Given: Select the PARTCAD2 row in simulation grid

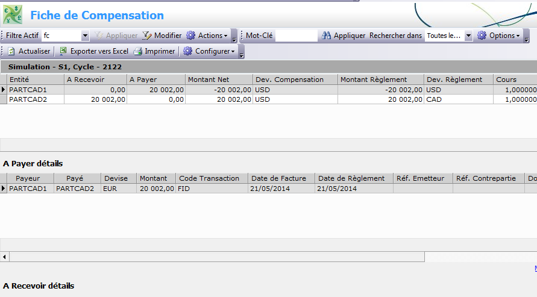Looking at the screenshot, I should pos(36,99).
